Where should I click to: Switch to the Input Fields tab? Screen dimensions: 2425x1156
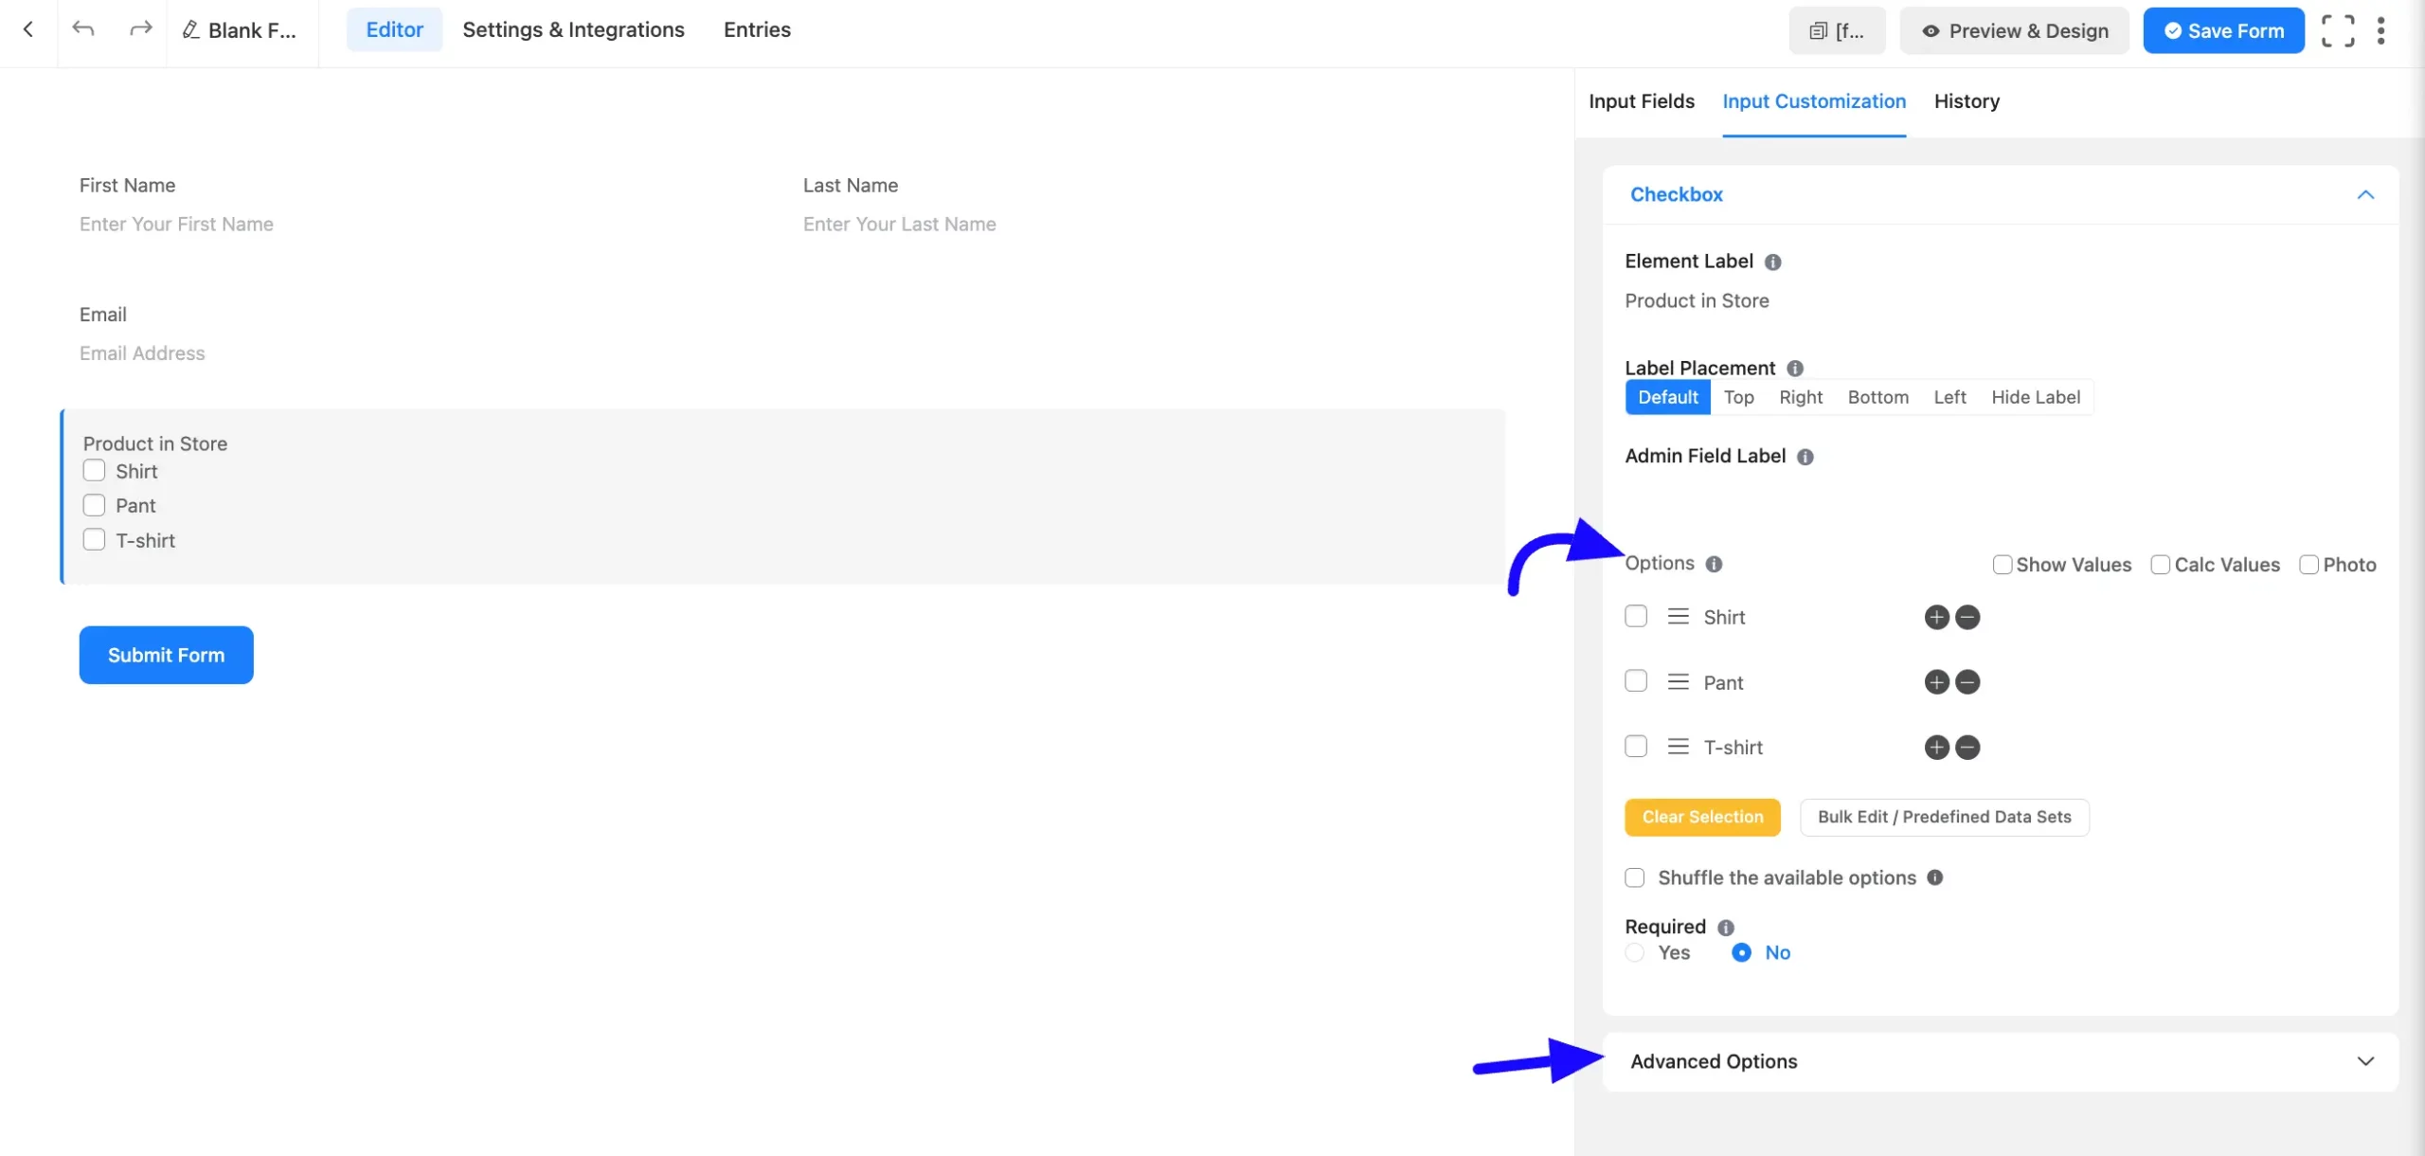pyautogui.click(x=1641, y=101)
